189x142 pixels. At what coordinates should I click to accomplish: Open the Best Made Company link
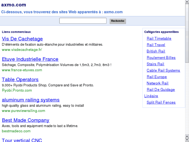click(25, 120)
